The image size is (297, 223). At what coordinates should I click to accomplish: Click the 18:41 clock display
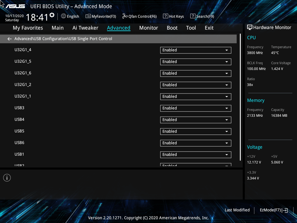[37, 17]
